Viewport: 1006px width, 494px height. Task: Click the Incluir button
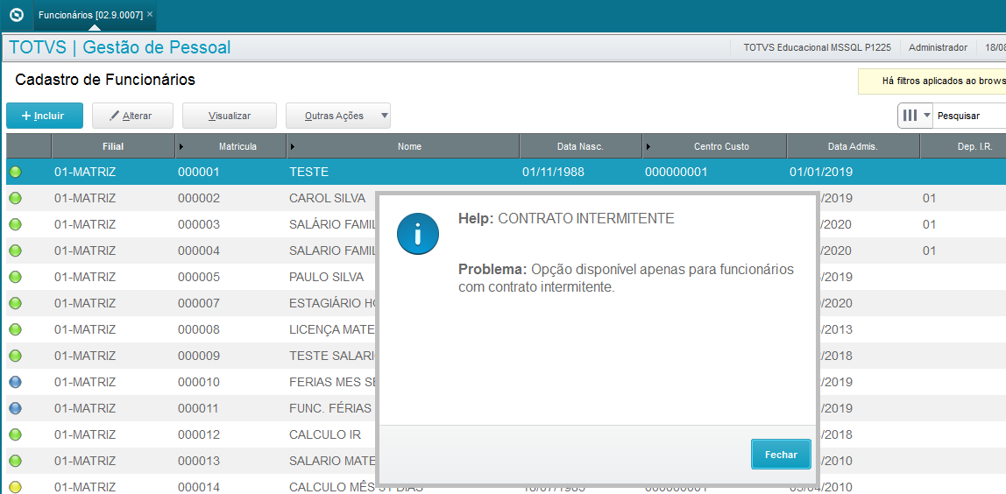pyautogui.click(x=45, y=116)
